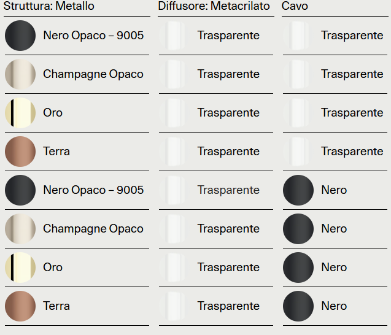
Task: Choose the Terra swatch in transparent-cable row
Action: (20, 152)
